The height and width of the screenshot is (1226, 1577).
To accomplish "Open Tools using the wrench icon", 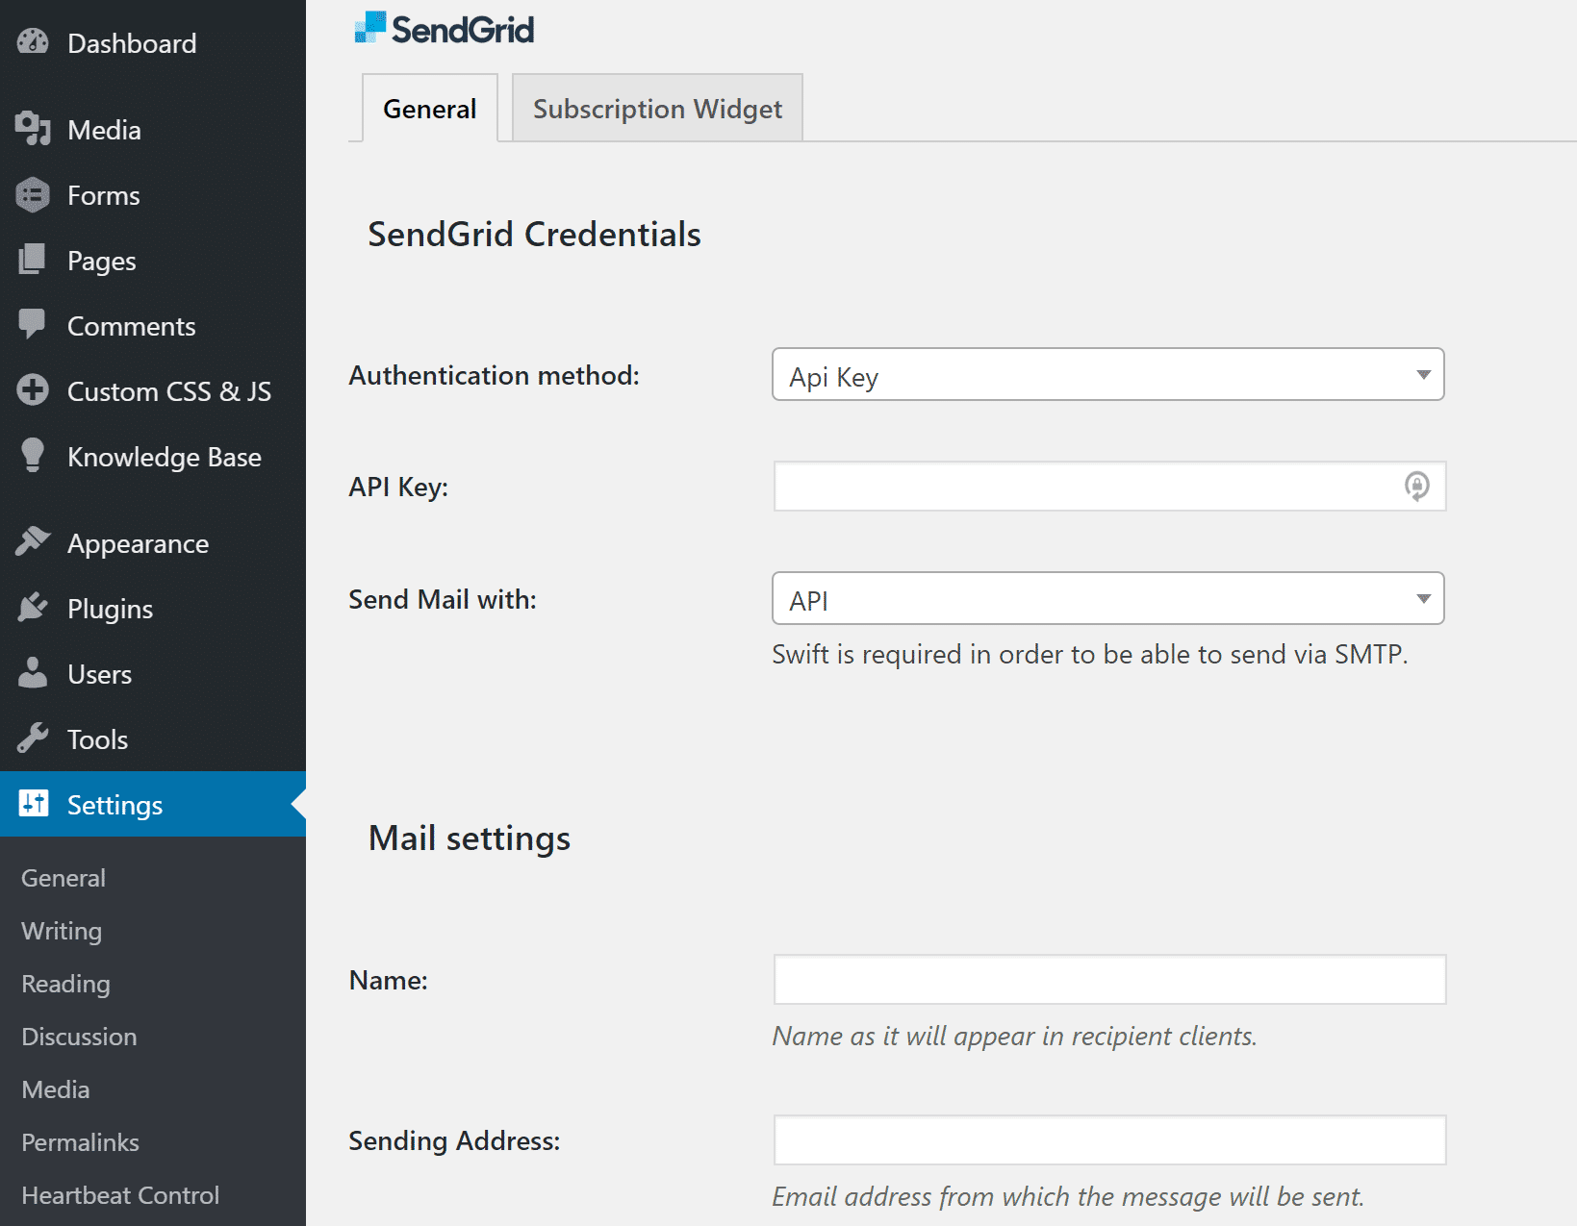I will pyautogui.click(x=32, y=738).
